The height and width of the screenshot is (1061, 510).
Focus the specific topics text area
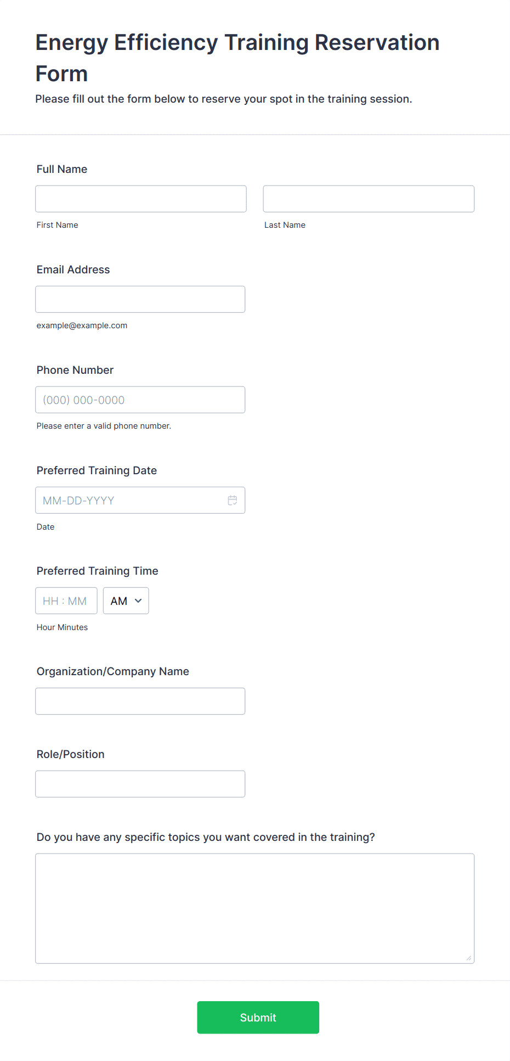click(255, 908)
